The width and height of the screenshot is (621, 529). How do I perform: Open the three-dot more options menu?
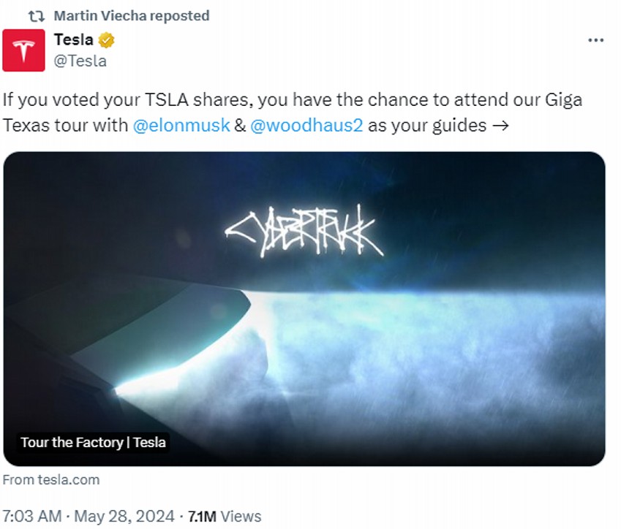click(595, 40)
